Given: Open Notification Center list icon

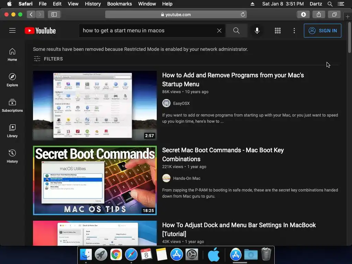Looking at the screenshot, I should (x=341, y=4).
